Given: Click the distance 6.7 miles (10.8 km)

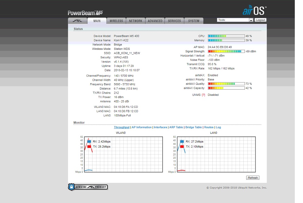Looking at the screenshot, I should click(x=126, y=89).
